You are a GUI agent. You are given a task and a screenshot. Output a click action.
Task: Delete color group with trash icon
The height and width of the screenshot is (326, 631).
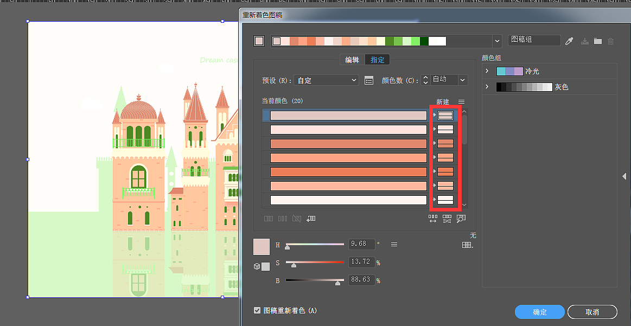(x=611, y=40)
